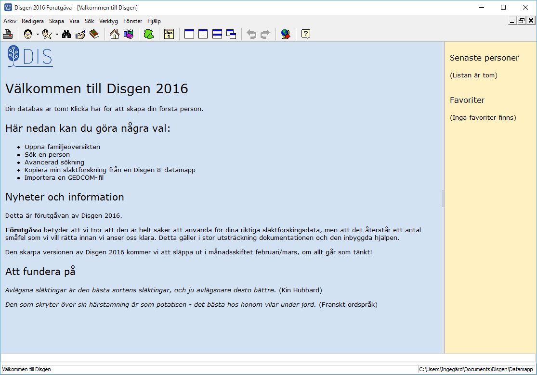Image resolution: width=537 pixels, height=375 pixels.
Task: Click the colored books icon
Action: [129, 34]
